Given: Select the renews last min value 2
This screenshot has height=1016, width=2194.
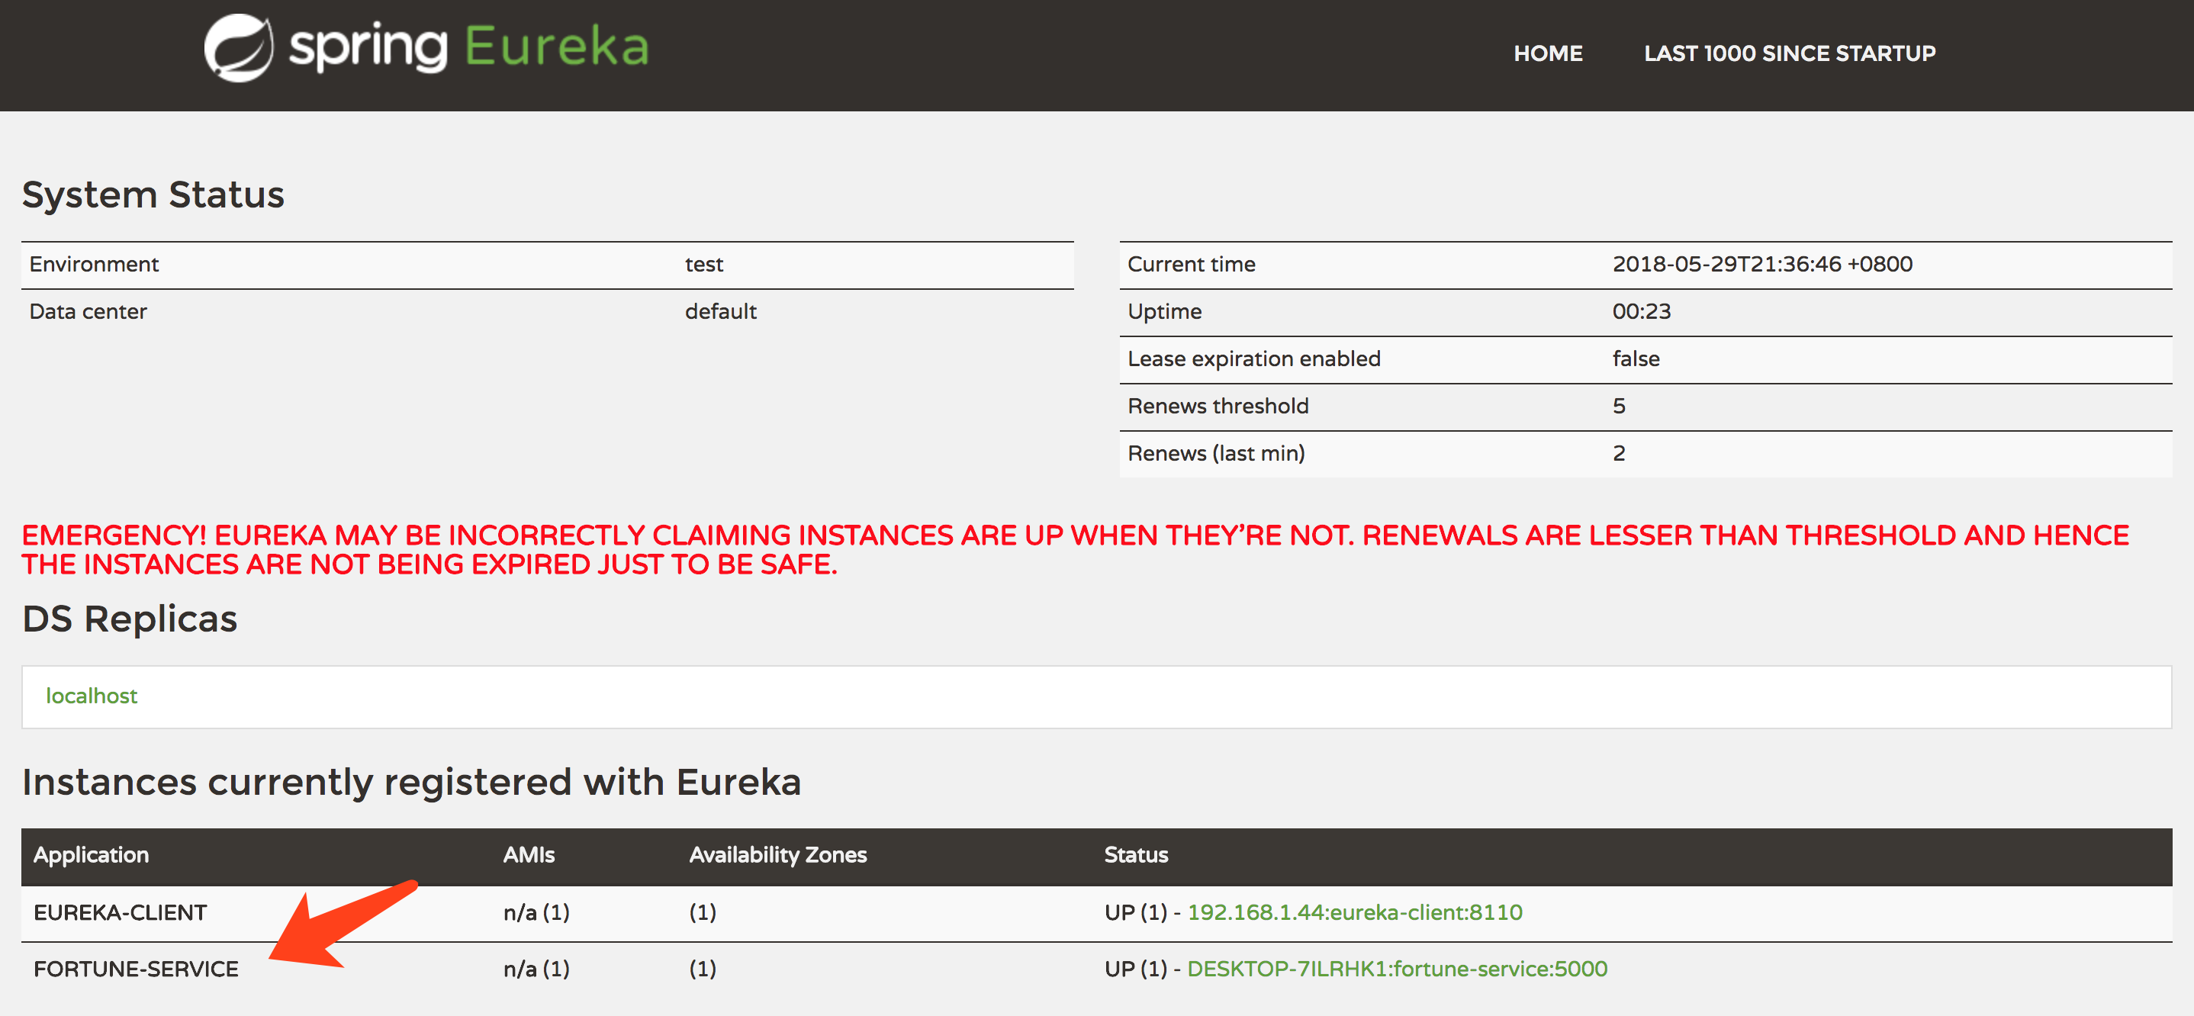Looking at the screenshot, I should (x=1618, y=453).
